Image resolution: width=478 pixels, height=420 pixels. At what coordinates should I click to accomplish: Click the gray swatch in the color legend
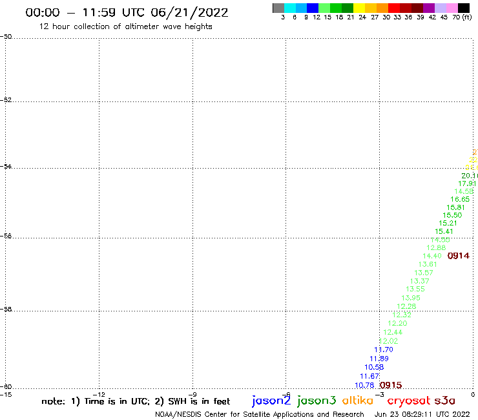(x=278, y=8)
